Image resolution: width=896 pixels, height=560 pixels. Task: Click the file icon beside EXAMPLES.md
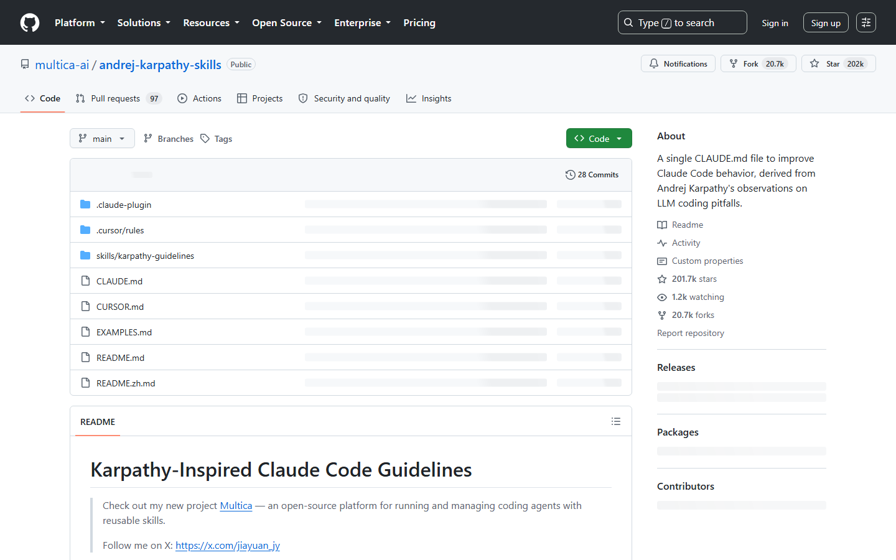click(85, 332)
